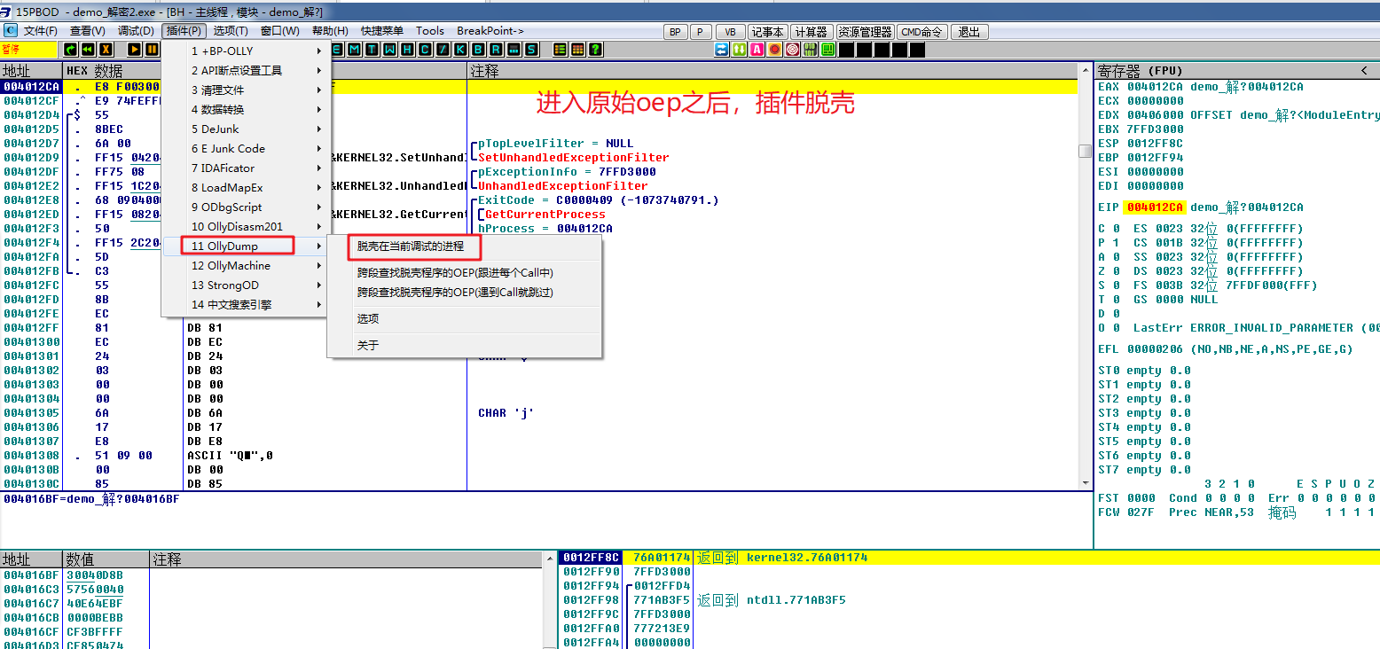Click the pink letter A plugin icon
Screen dimensions: 1380x649
coord(757,50)
